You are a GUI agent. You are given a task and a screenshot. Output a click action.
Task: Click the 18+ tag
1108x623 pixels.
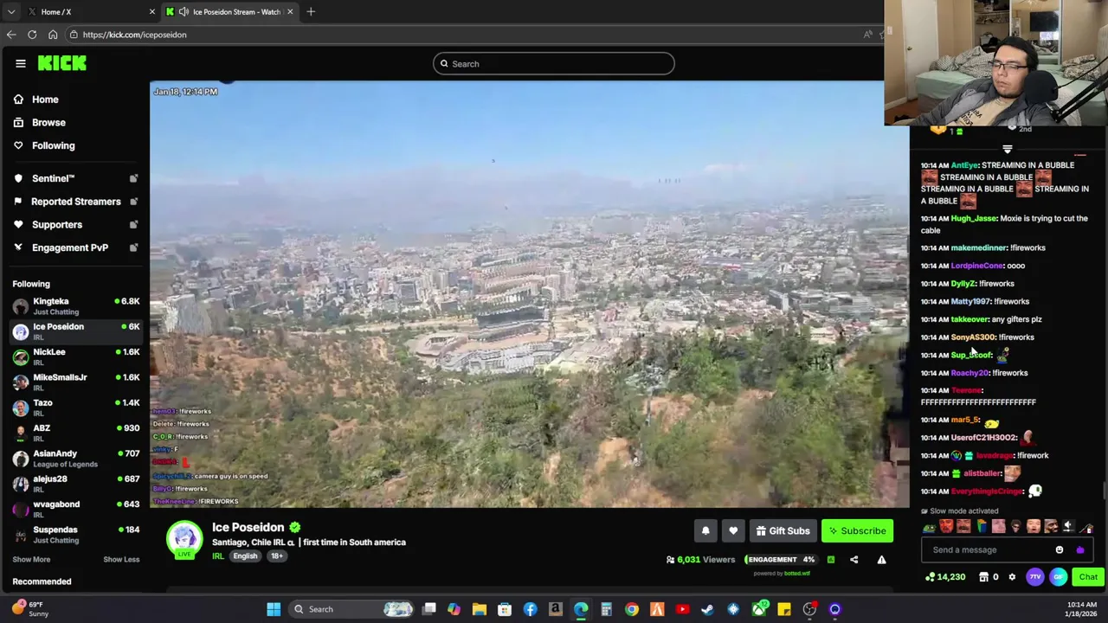(276, 556)
